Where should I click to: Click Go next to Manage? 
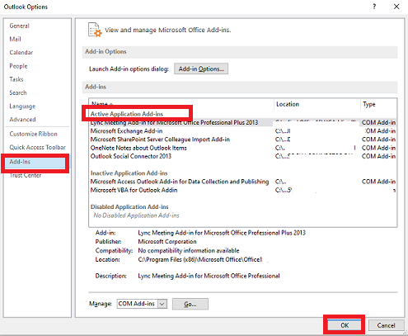(x=190, y=304)
